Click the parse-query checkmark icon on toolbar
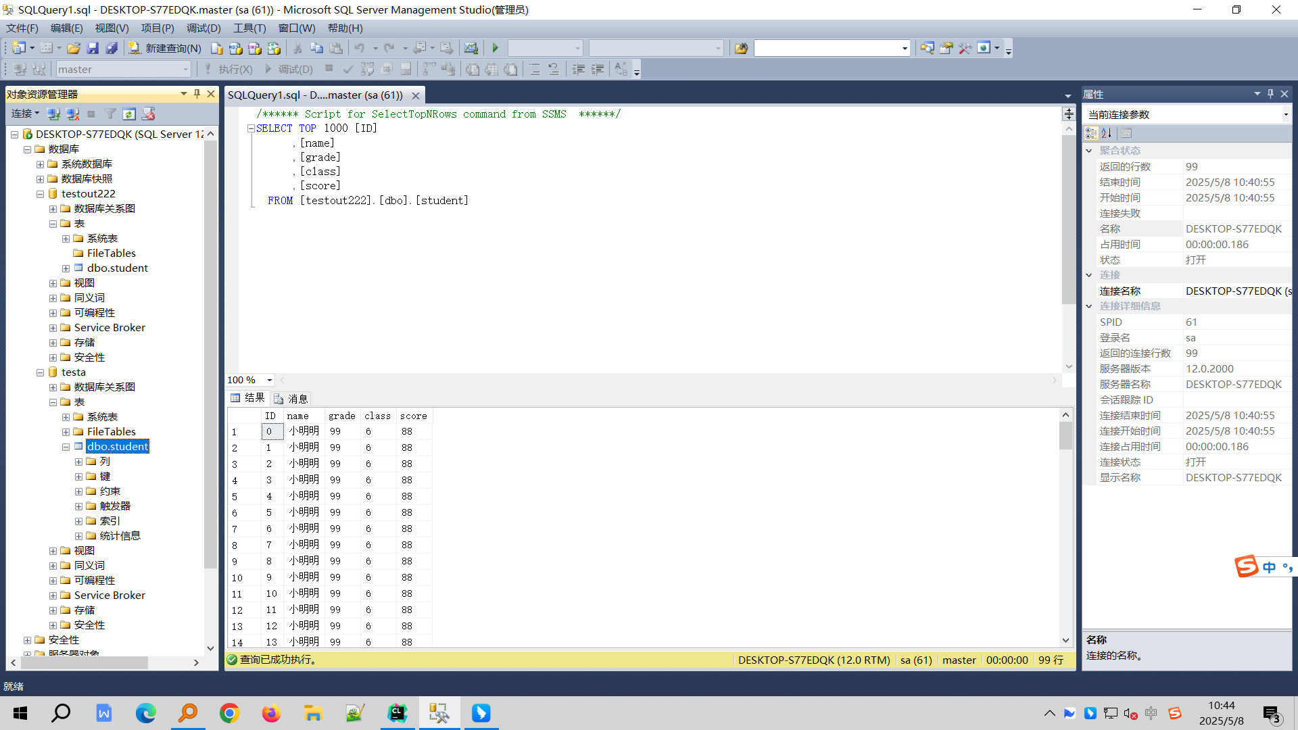Screen dimensions: 1298x730 tap(347, 68)
